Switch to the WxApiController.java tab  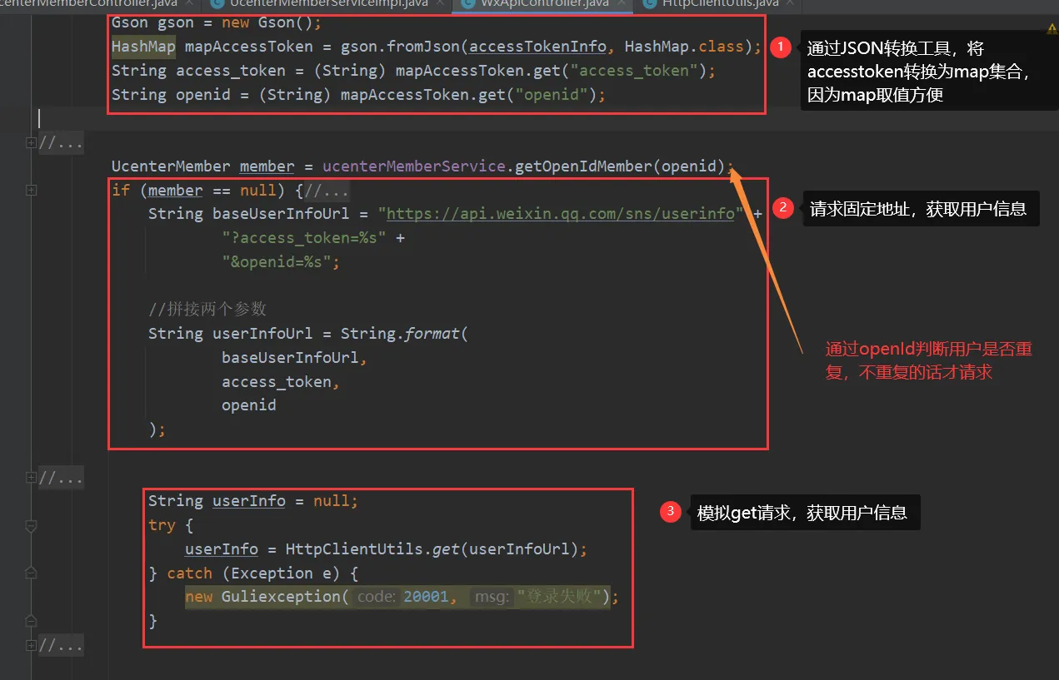tap(545, 5)
